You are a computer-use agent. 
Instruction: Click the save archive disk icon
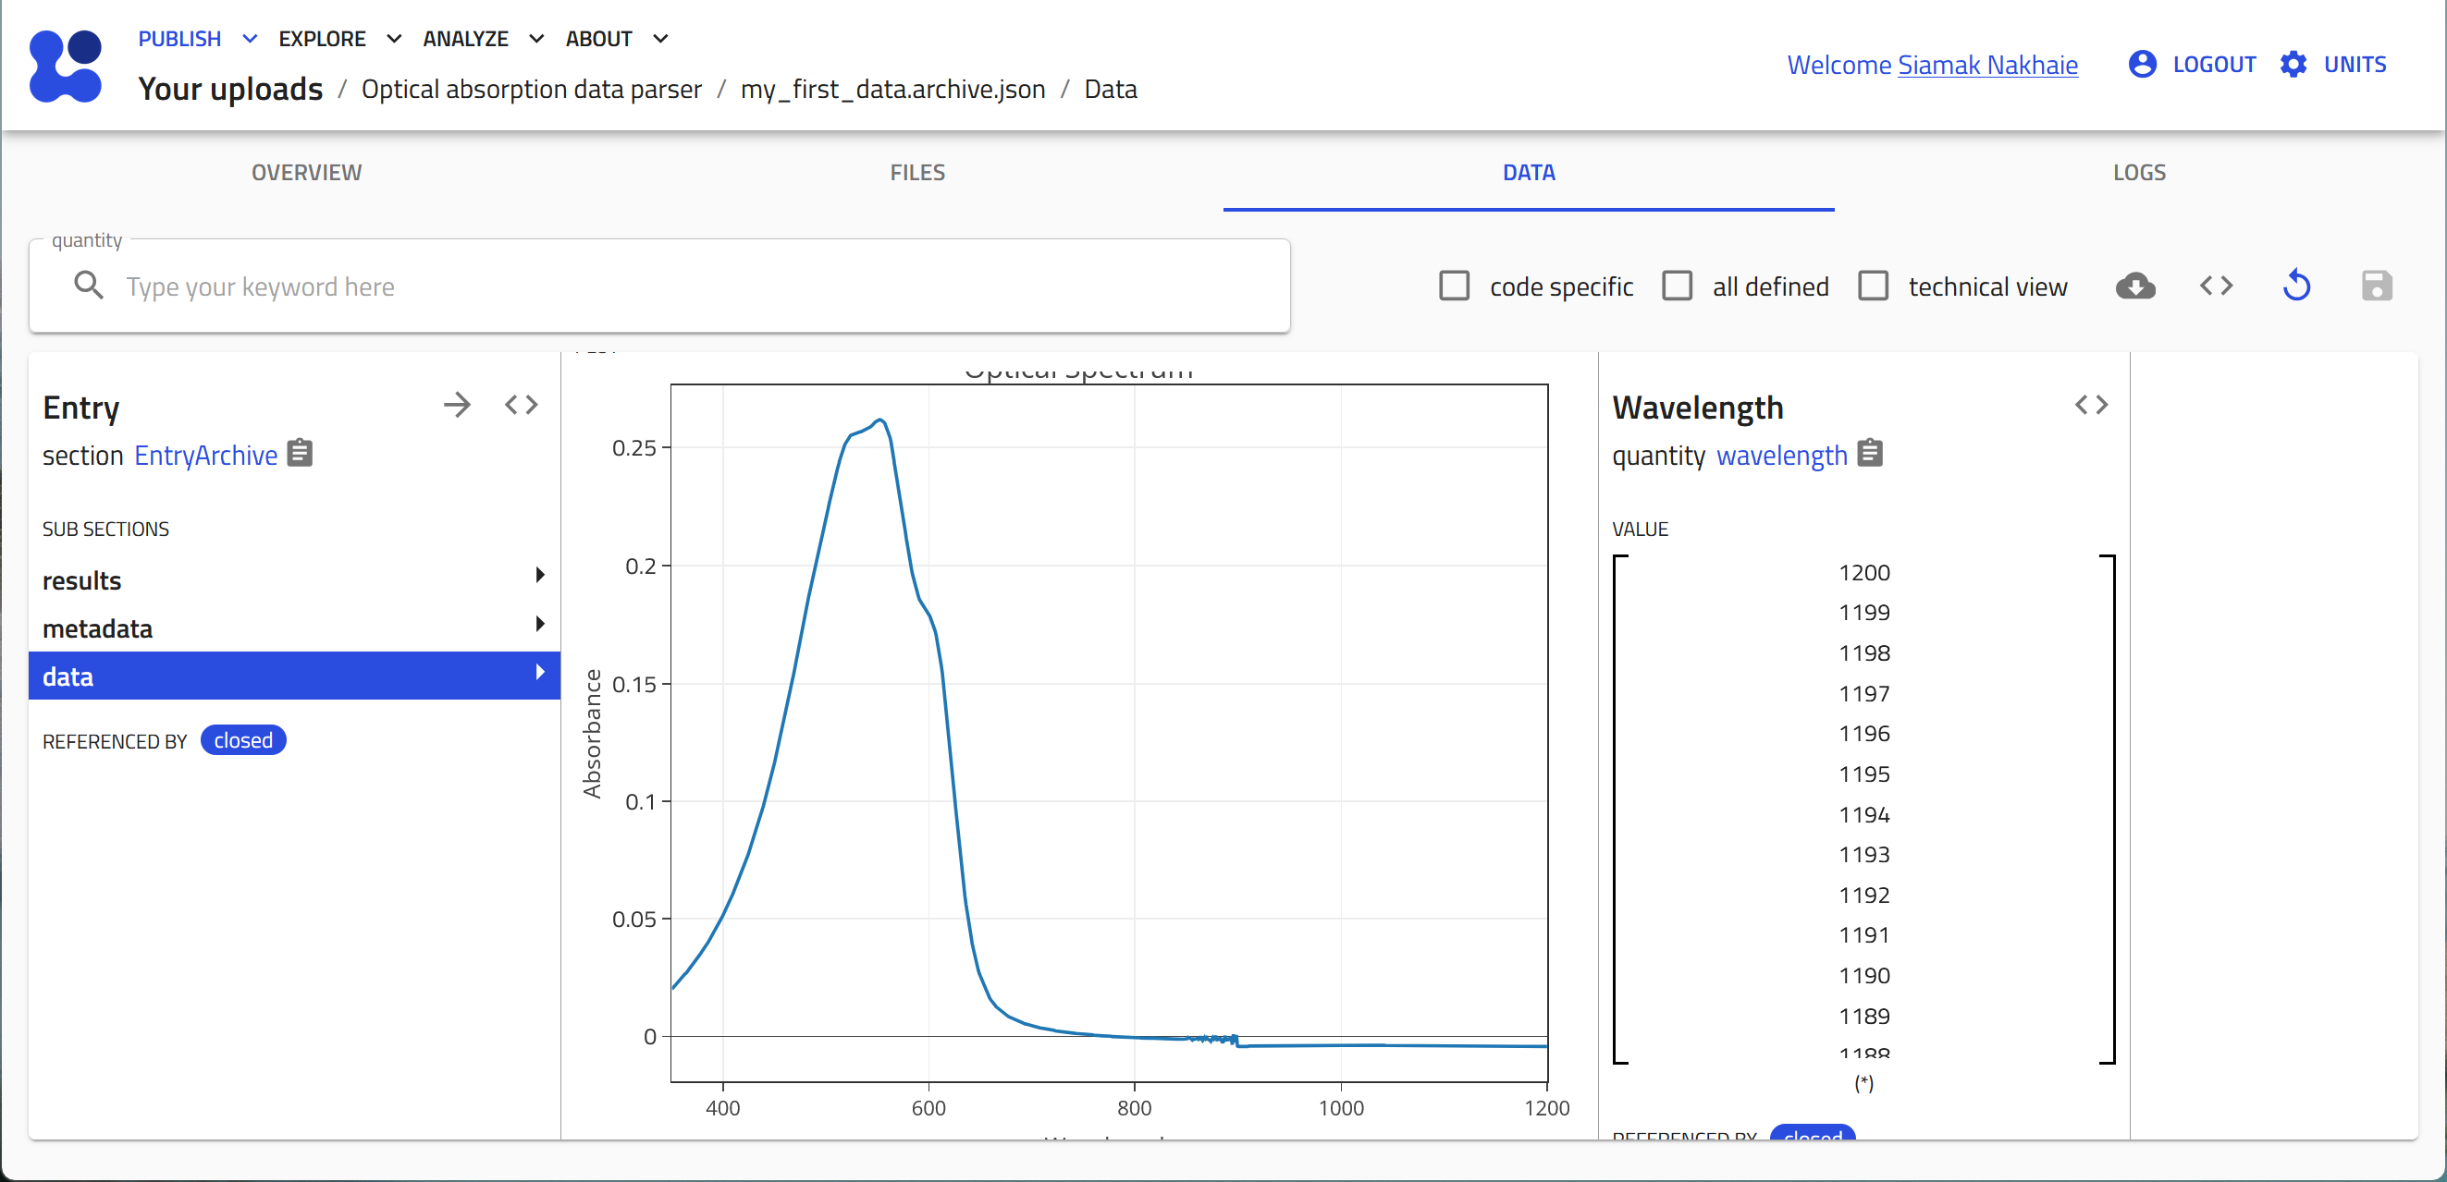point(2376,286)
